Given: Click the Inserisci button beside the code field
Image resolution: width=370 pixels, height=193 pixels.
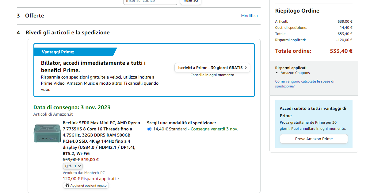Looking at the screenshot, I should coord(191,2).
